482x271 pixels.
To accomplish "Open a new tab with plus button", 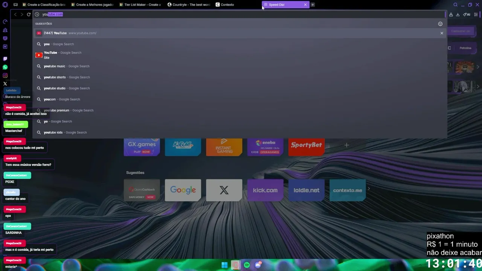I will 313,5.
